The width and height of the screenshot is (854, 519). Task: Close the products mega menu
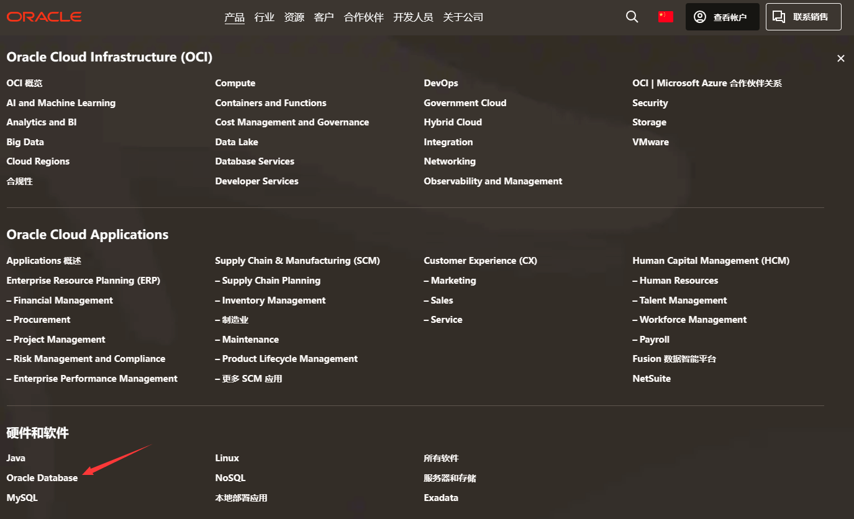pos(841,58)
